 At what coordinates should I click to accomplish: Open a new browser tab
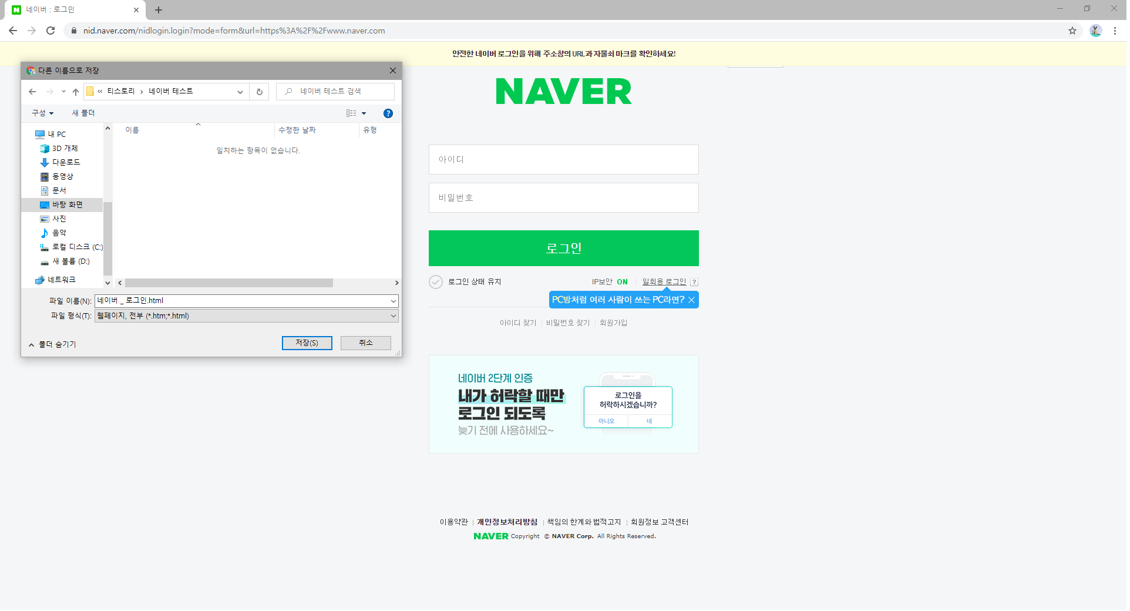click(159, 10)
